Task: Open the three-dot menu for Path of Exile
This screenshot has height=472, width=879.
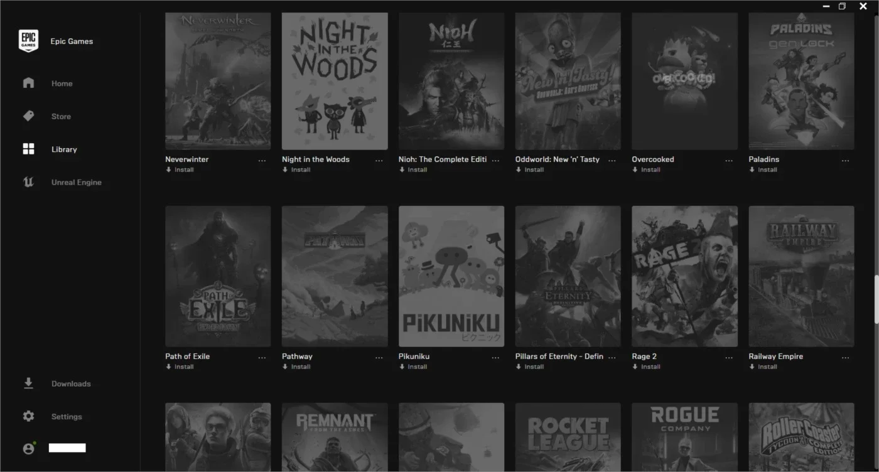Action: coord(262,358)
